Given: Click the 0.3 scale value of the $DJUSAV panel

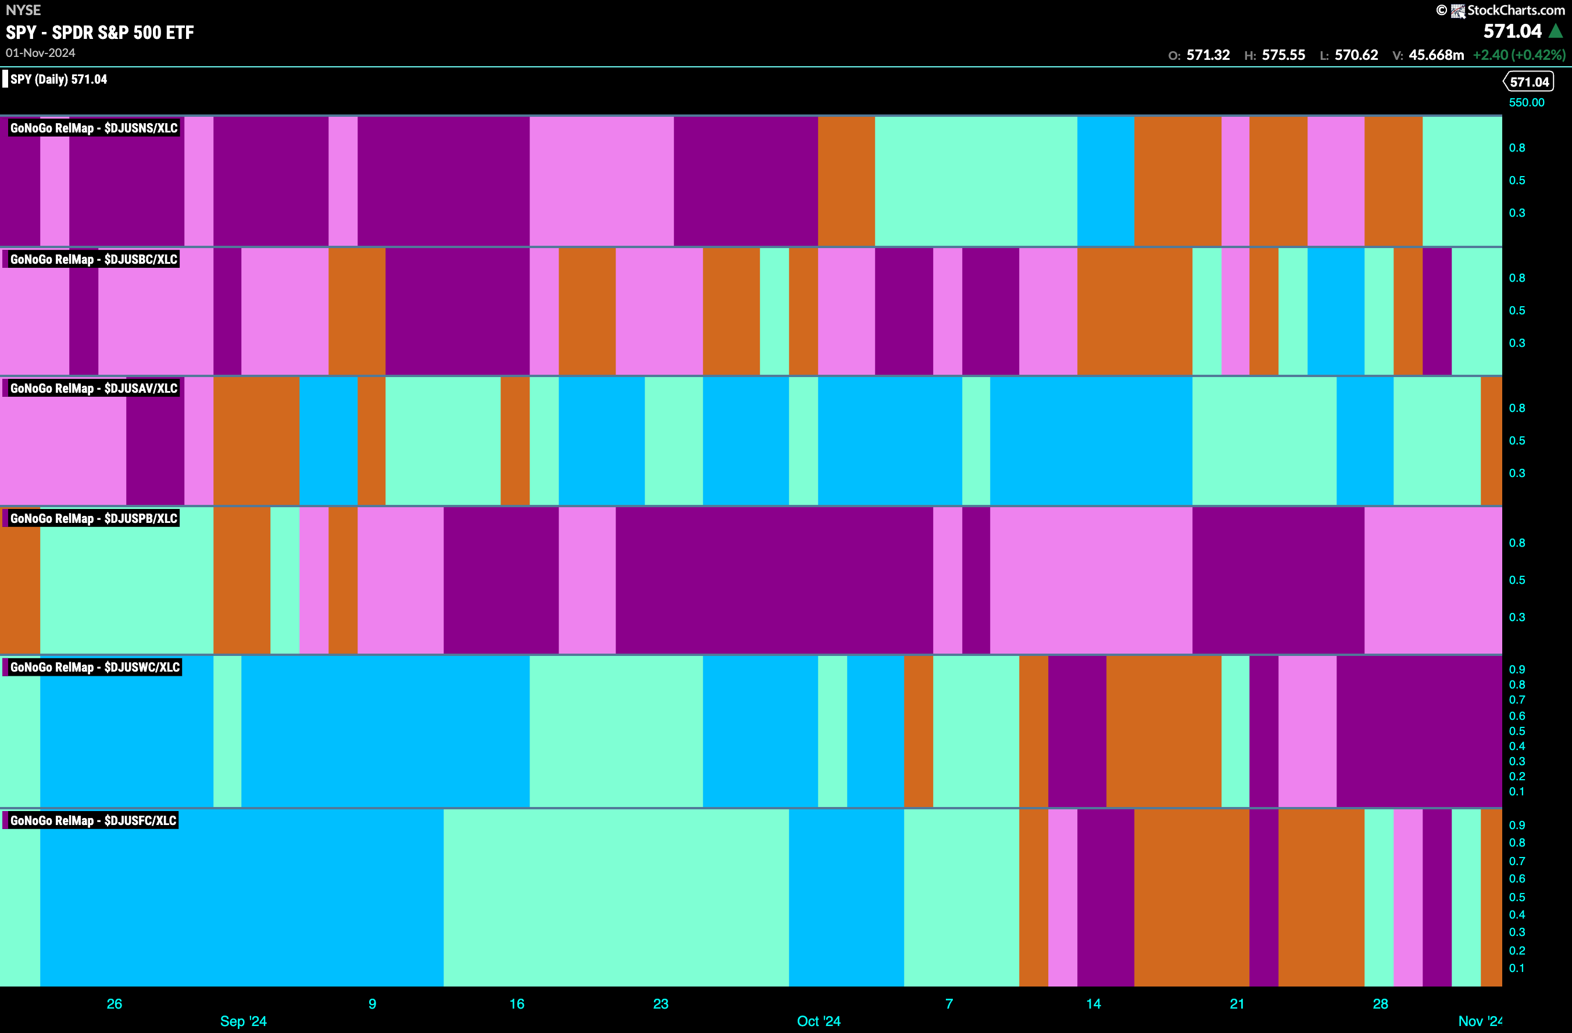Looking at the screenshot, I should click(1517, 472).
